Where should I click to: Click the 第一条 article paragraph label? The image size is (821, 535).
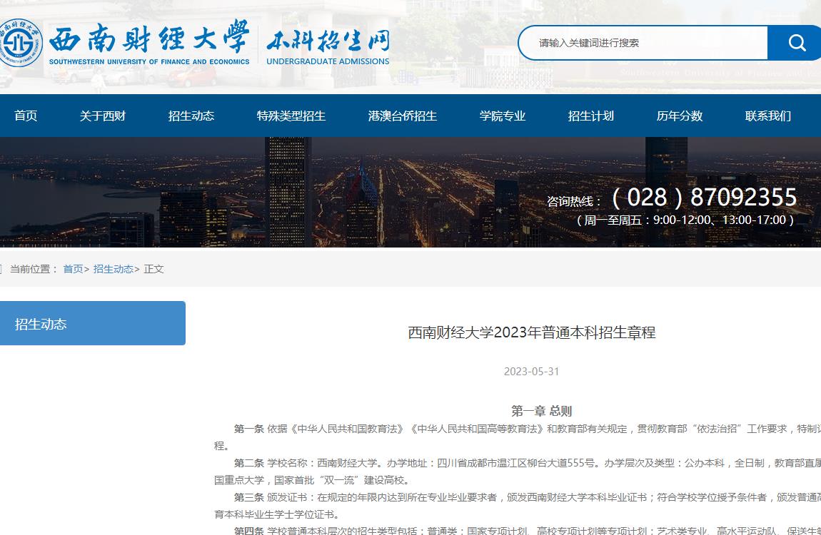[248, 429]
